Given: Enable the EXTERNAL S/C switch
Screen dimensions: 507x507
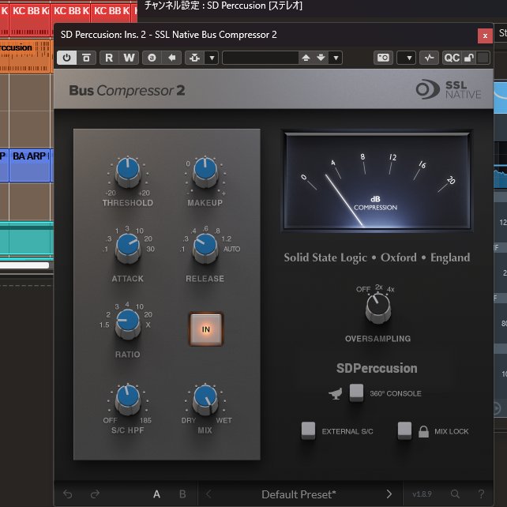Looking at the screenshot, I should point(308,430).
